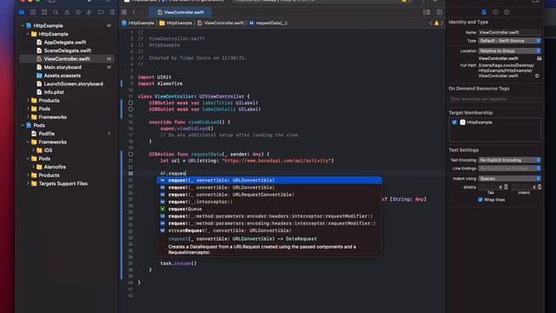The image size is (556, 313).
Task: Toggle HttpExample target membership checkbox
Action: [454, 122]
